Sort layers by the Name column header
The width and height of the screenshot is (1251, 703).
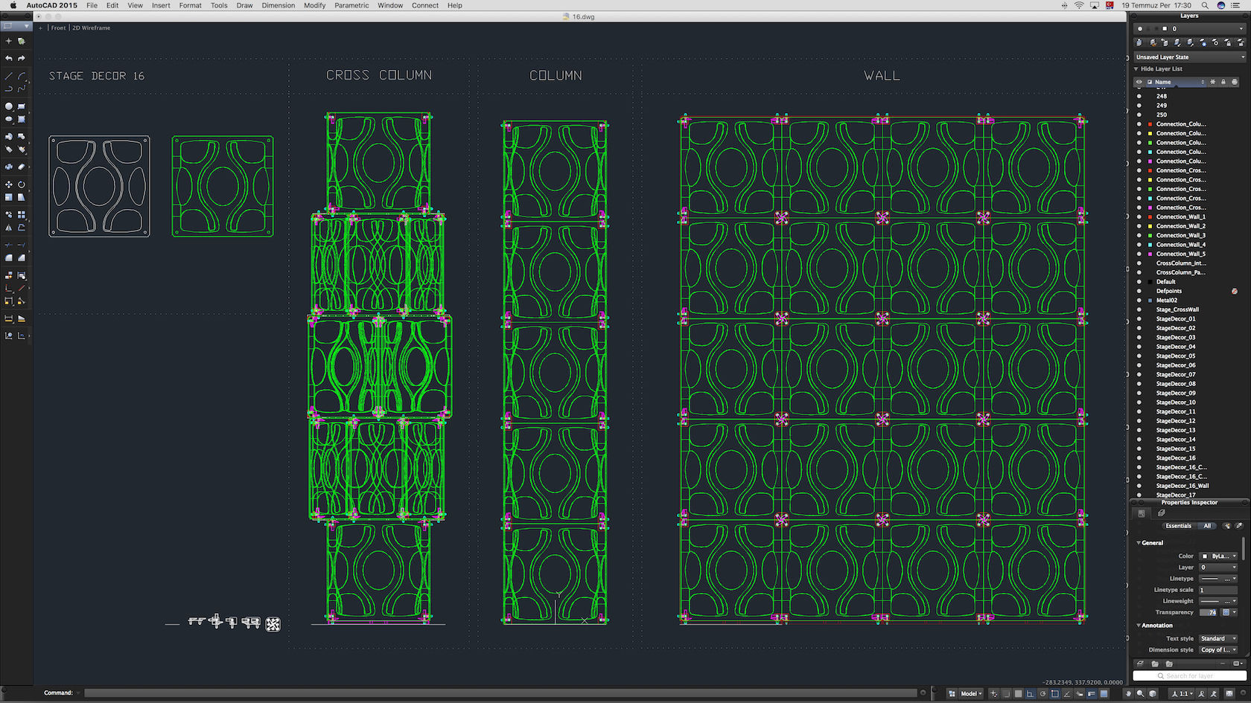coord(1177,82)
